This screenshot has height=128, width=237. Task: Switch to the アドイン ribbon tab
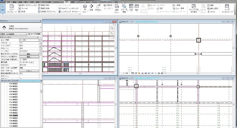coord(80,2)
